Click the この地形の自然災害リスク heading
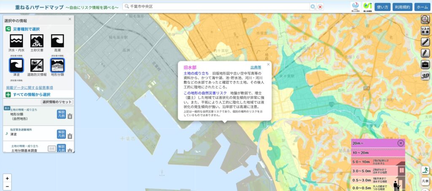The width and height of the screenshot is (432, 191). [205, 93]
